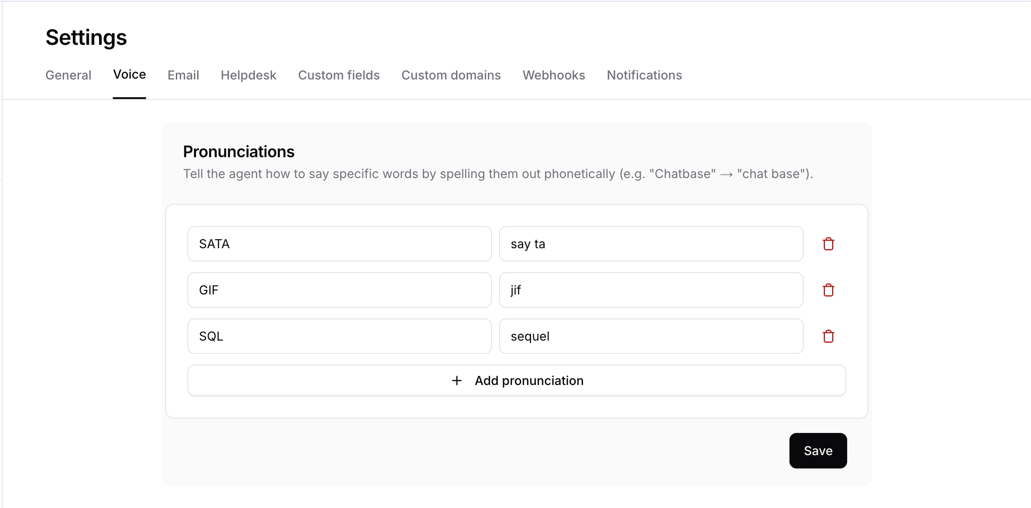1031x508 pixels.
Task: Go to Custom fields tab
Action: (x=339, y=75)
